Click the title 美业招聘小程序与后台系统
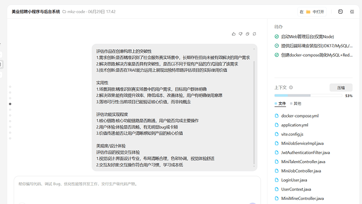Screen dimensions: 362x204 pos(36,12)
